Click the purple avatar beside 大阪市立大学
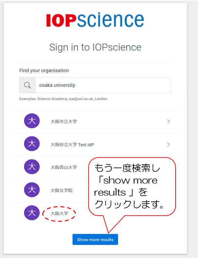This screenshot has width=198, height=258. click(x=32, y=121)
